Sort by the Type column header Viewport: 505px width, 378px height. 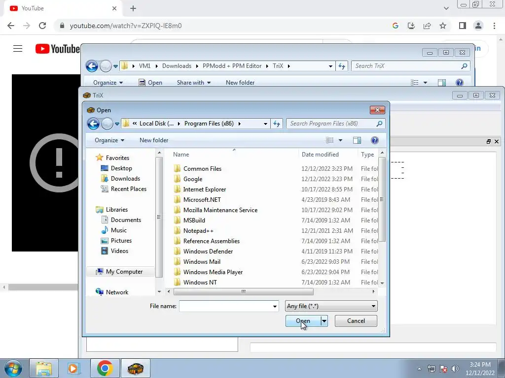(x=368, y=154)
